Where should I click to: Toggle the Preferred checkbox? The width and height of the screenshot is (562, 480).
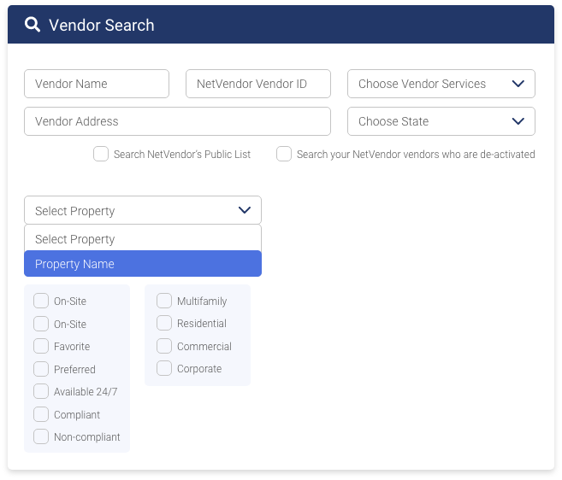tap(41, 369)
